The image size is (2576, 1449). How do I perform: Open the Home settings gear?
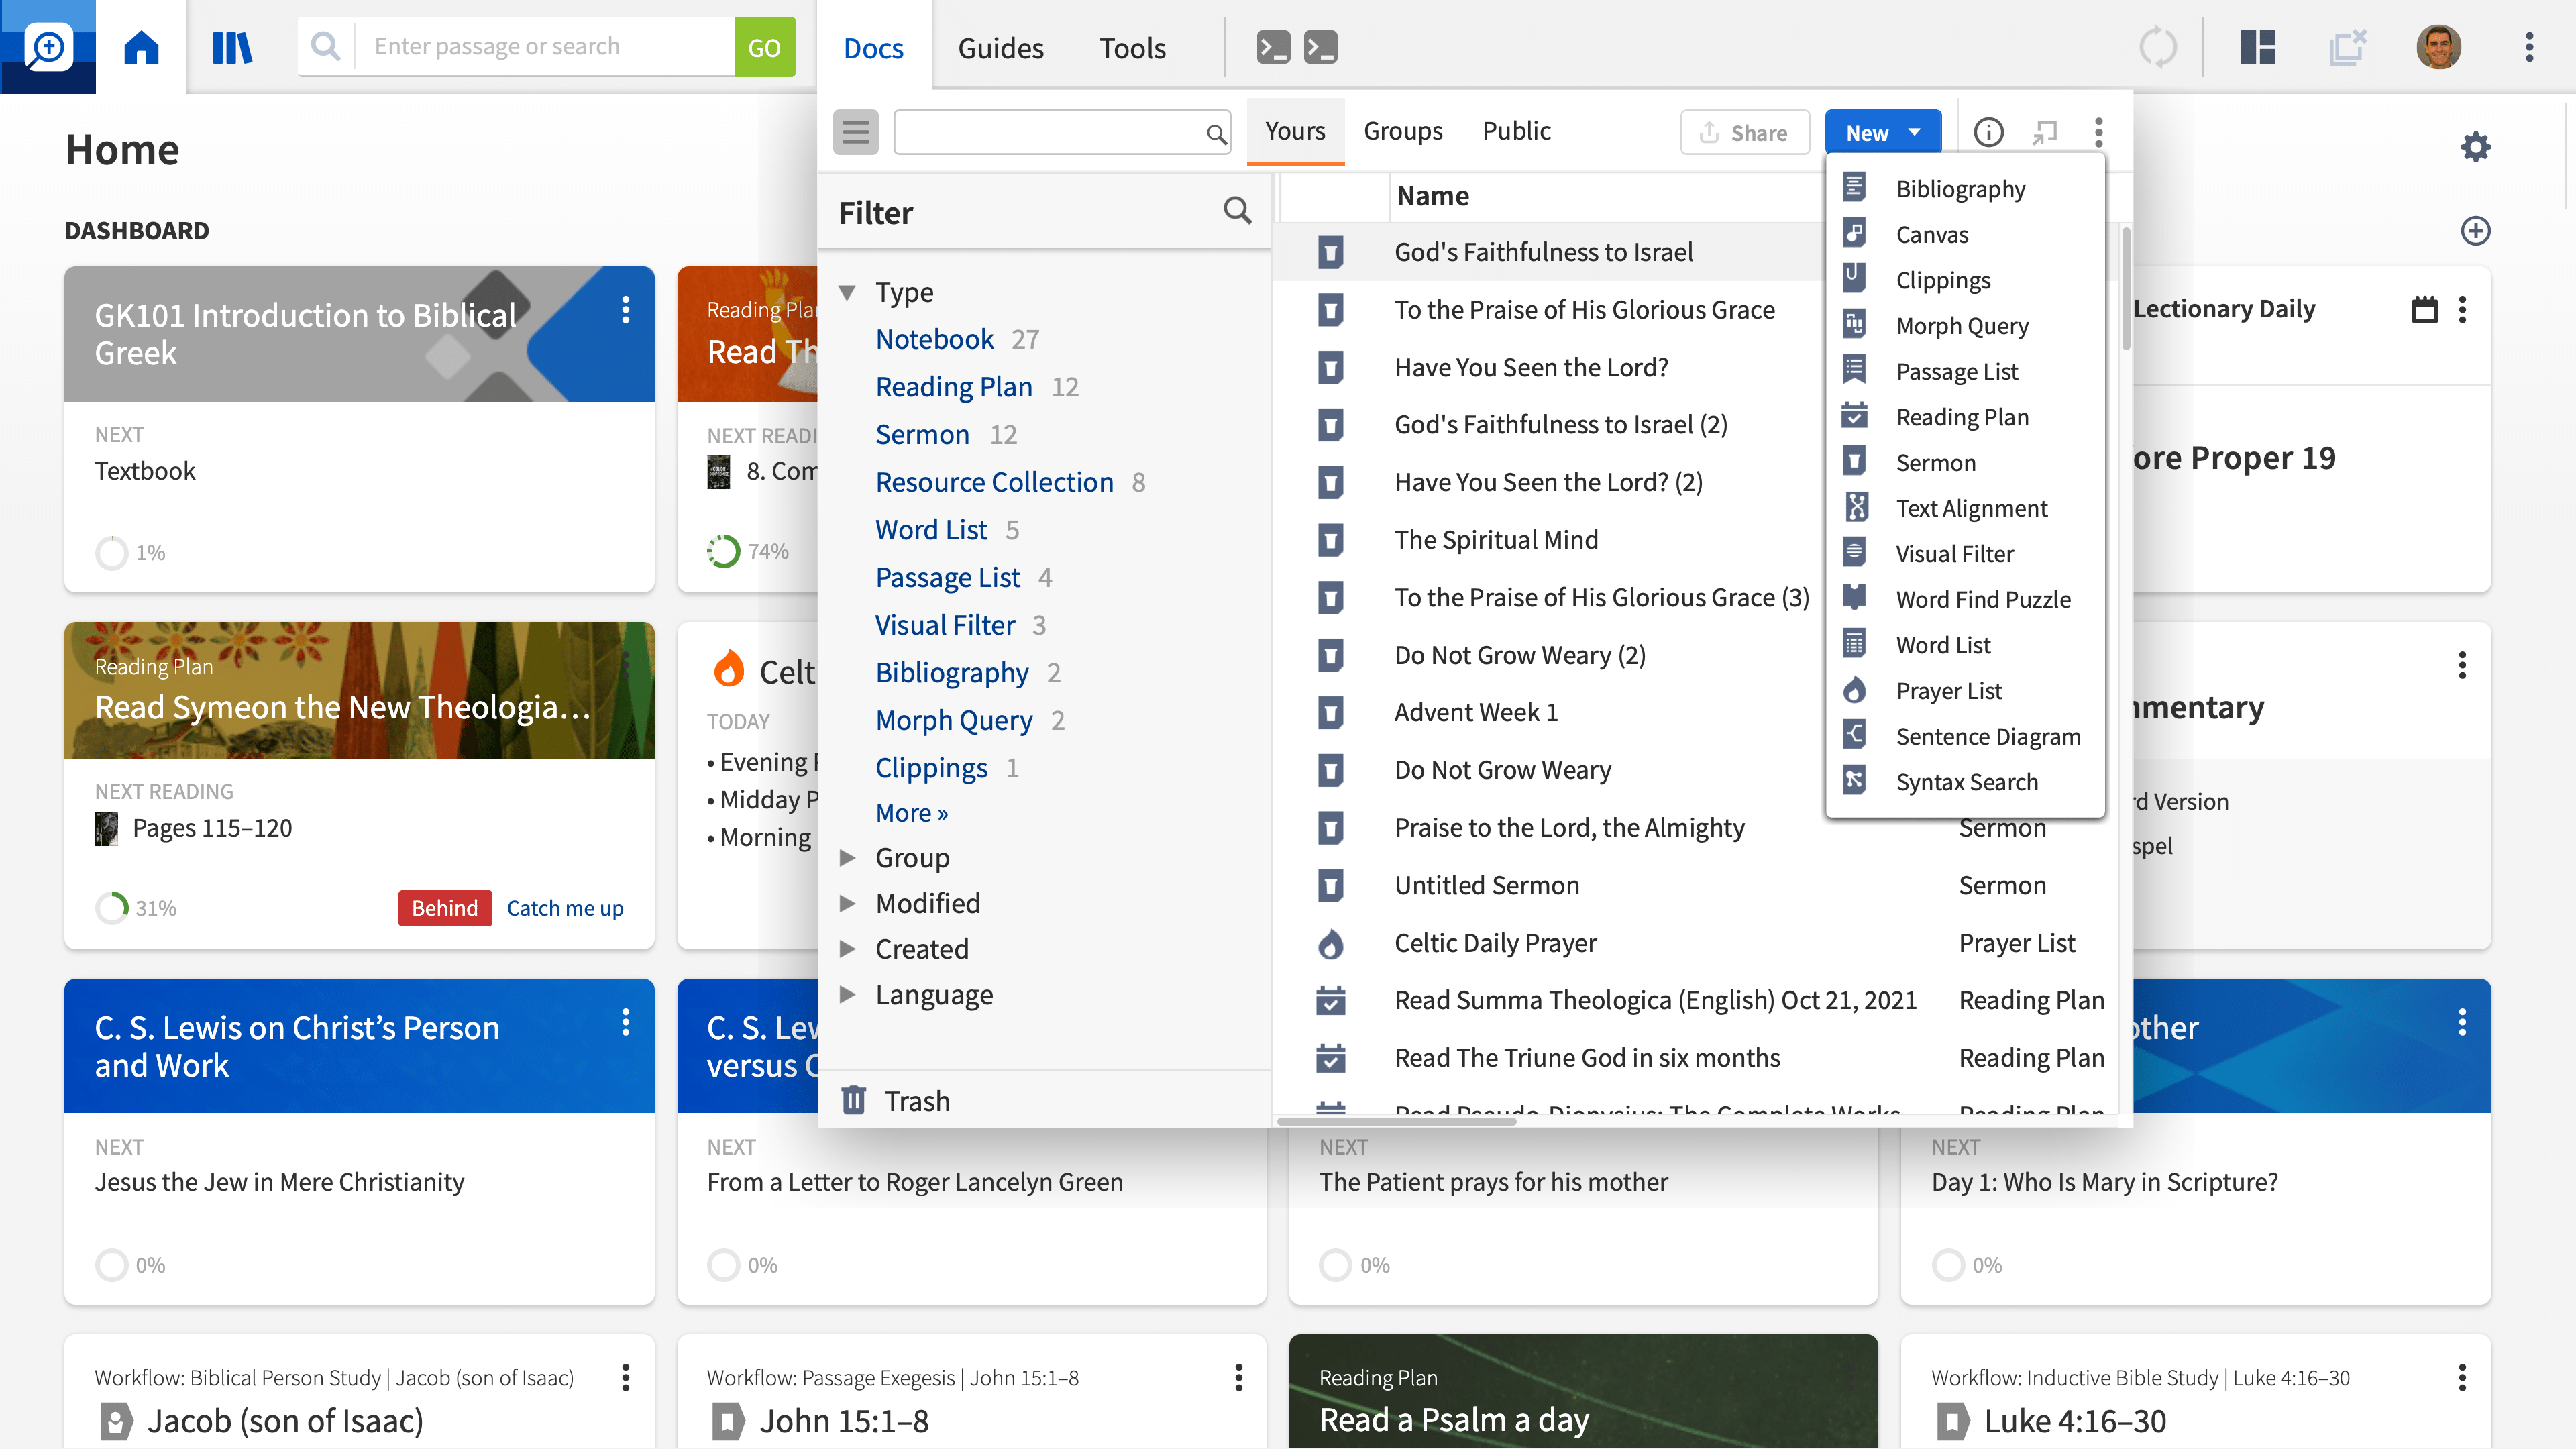[2475, 147]
